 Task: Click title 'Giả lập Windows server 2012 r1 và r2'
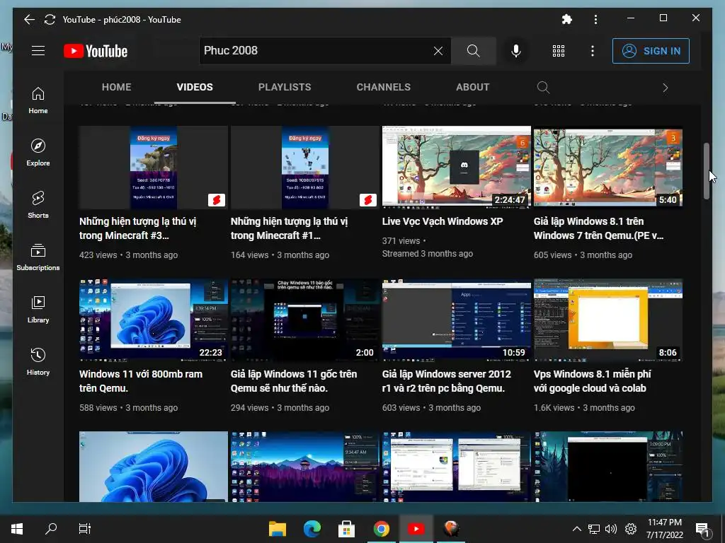[x=447, y=381]
